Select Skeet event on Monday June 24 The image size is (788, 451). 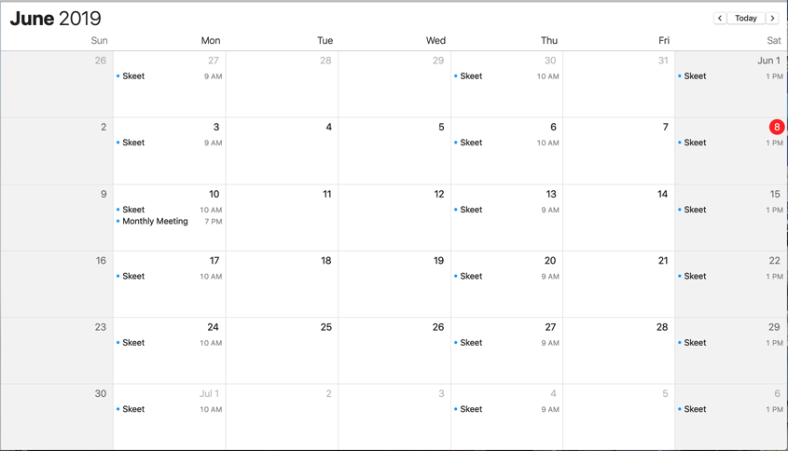click(170, 343)
